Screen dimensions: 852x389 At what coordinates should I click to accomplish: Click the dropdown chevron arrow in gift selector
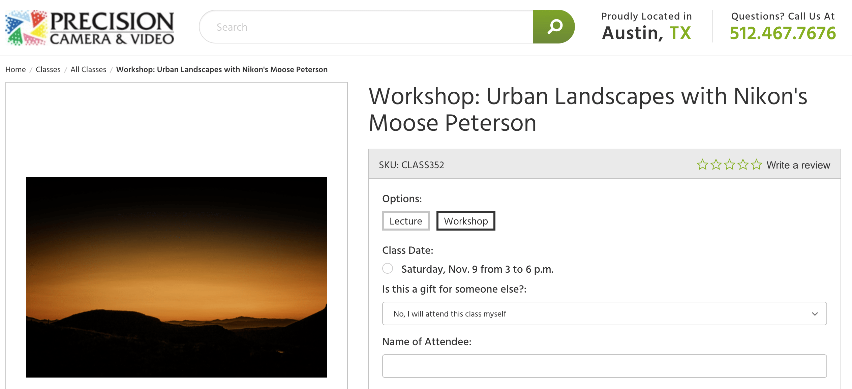point(815,314)
